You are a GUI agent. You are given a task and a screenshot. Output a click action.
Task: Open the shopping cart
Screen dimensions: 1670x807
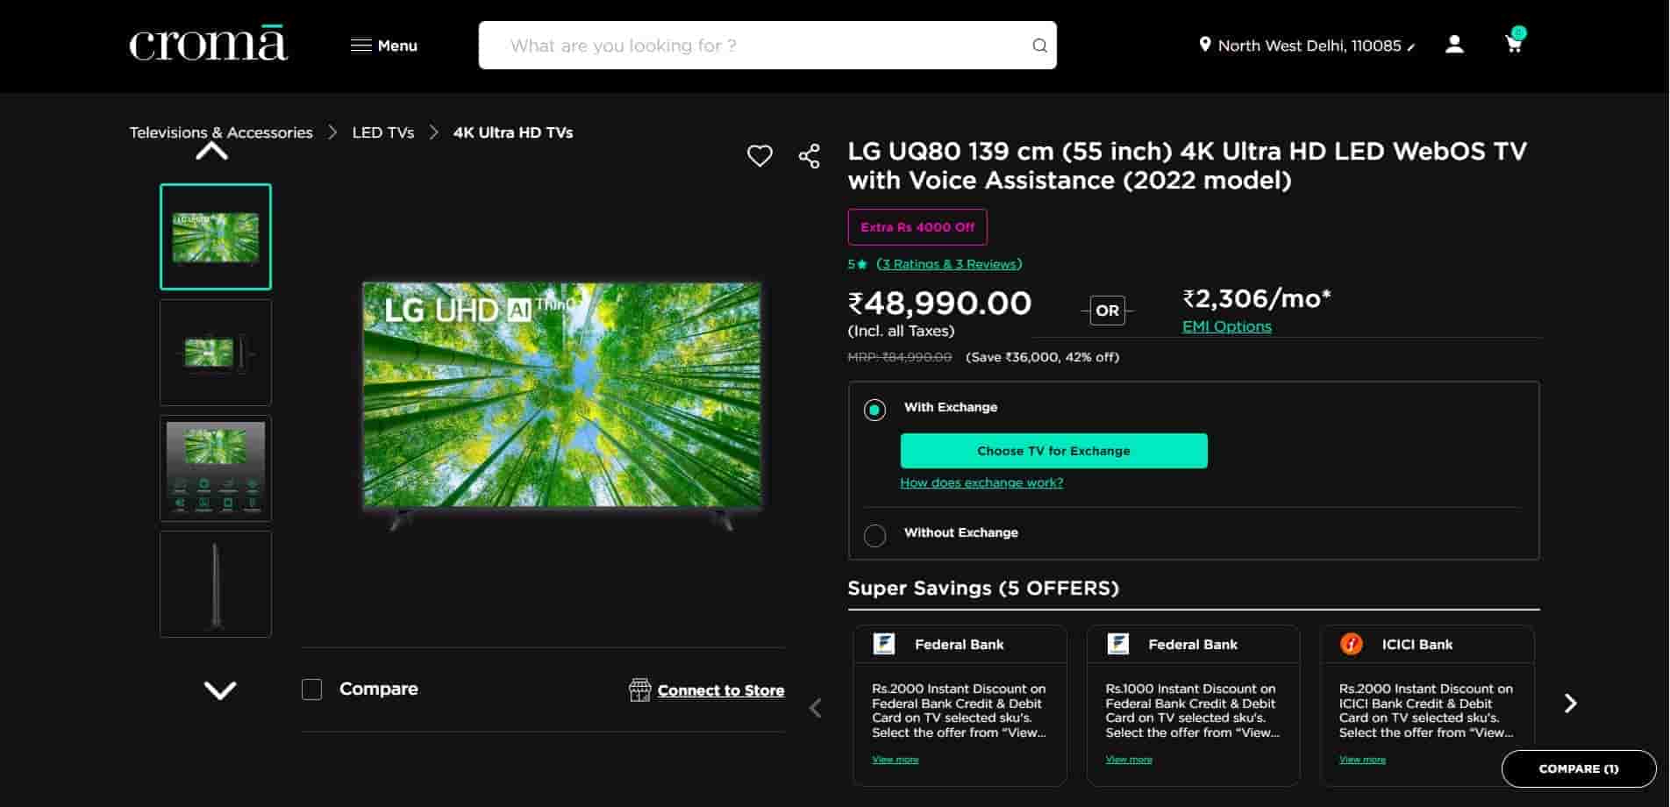[1514, 44]
